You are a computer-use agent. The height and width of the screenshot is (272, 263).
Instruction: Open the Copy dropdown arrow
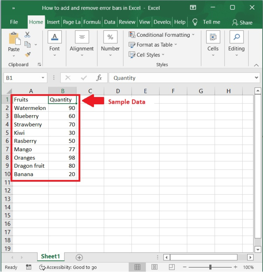[36, 45]
